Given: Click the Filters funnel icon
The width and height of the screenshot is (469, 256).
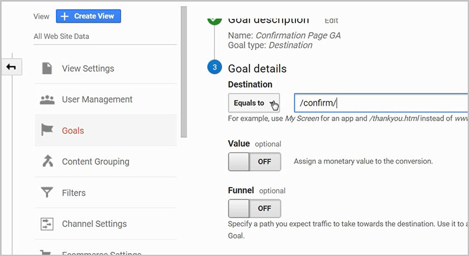Looking at the screenshot, I should coord(47,193).
